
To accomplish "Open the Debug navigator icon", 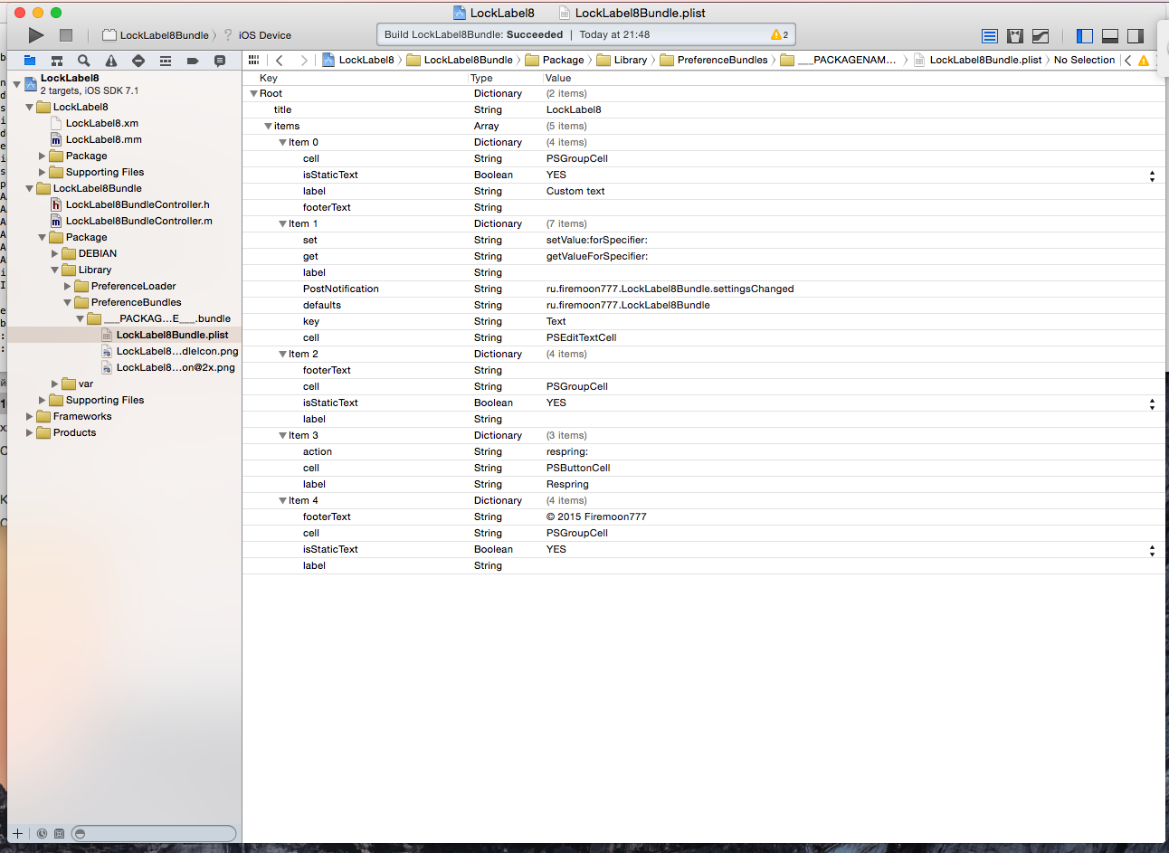I will (x=166, y=61).
